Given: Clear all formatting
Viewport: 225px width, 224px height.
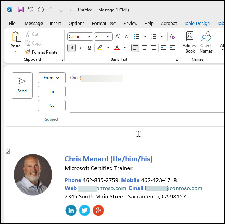Looking at the screenshot, I should [172, 37].
